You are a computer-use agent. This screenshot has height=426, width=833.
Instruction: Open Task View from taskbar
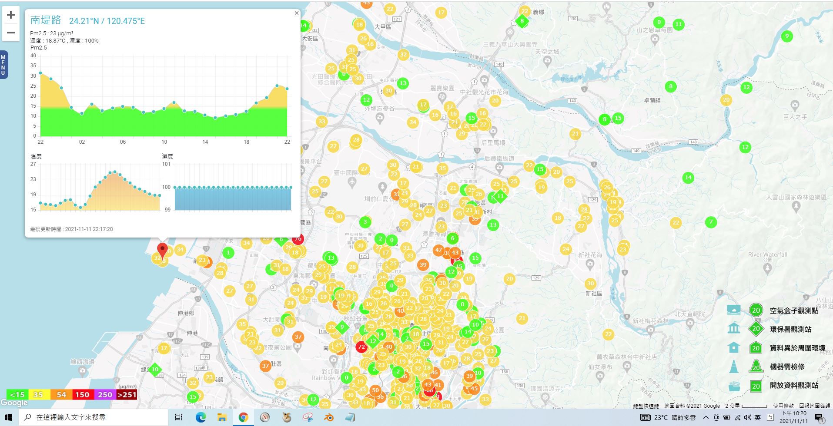(179, 417)
